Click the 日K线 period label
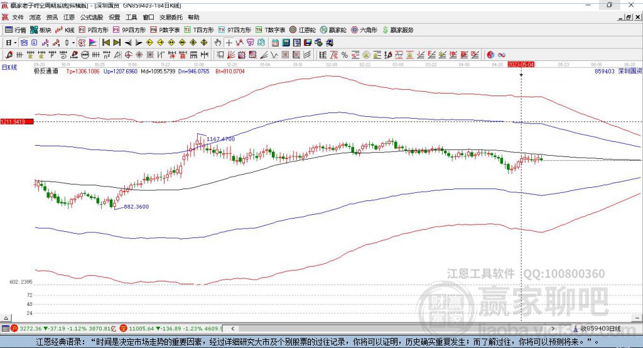 click(9, 67)
